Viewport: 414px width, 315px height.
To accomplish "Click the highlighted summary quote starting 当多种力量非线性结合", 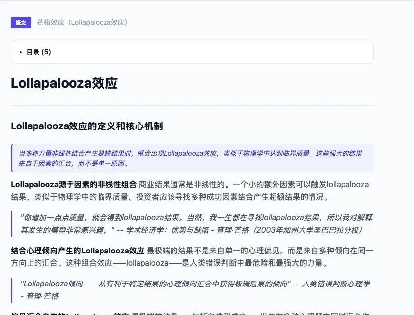I will (x=192, y=158).
